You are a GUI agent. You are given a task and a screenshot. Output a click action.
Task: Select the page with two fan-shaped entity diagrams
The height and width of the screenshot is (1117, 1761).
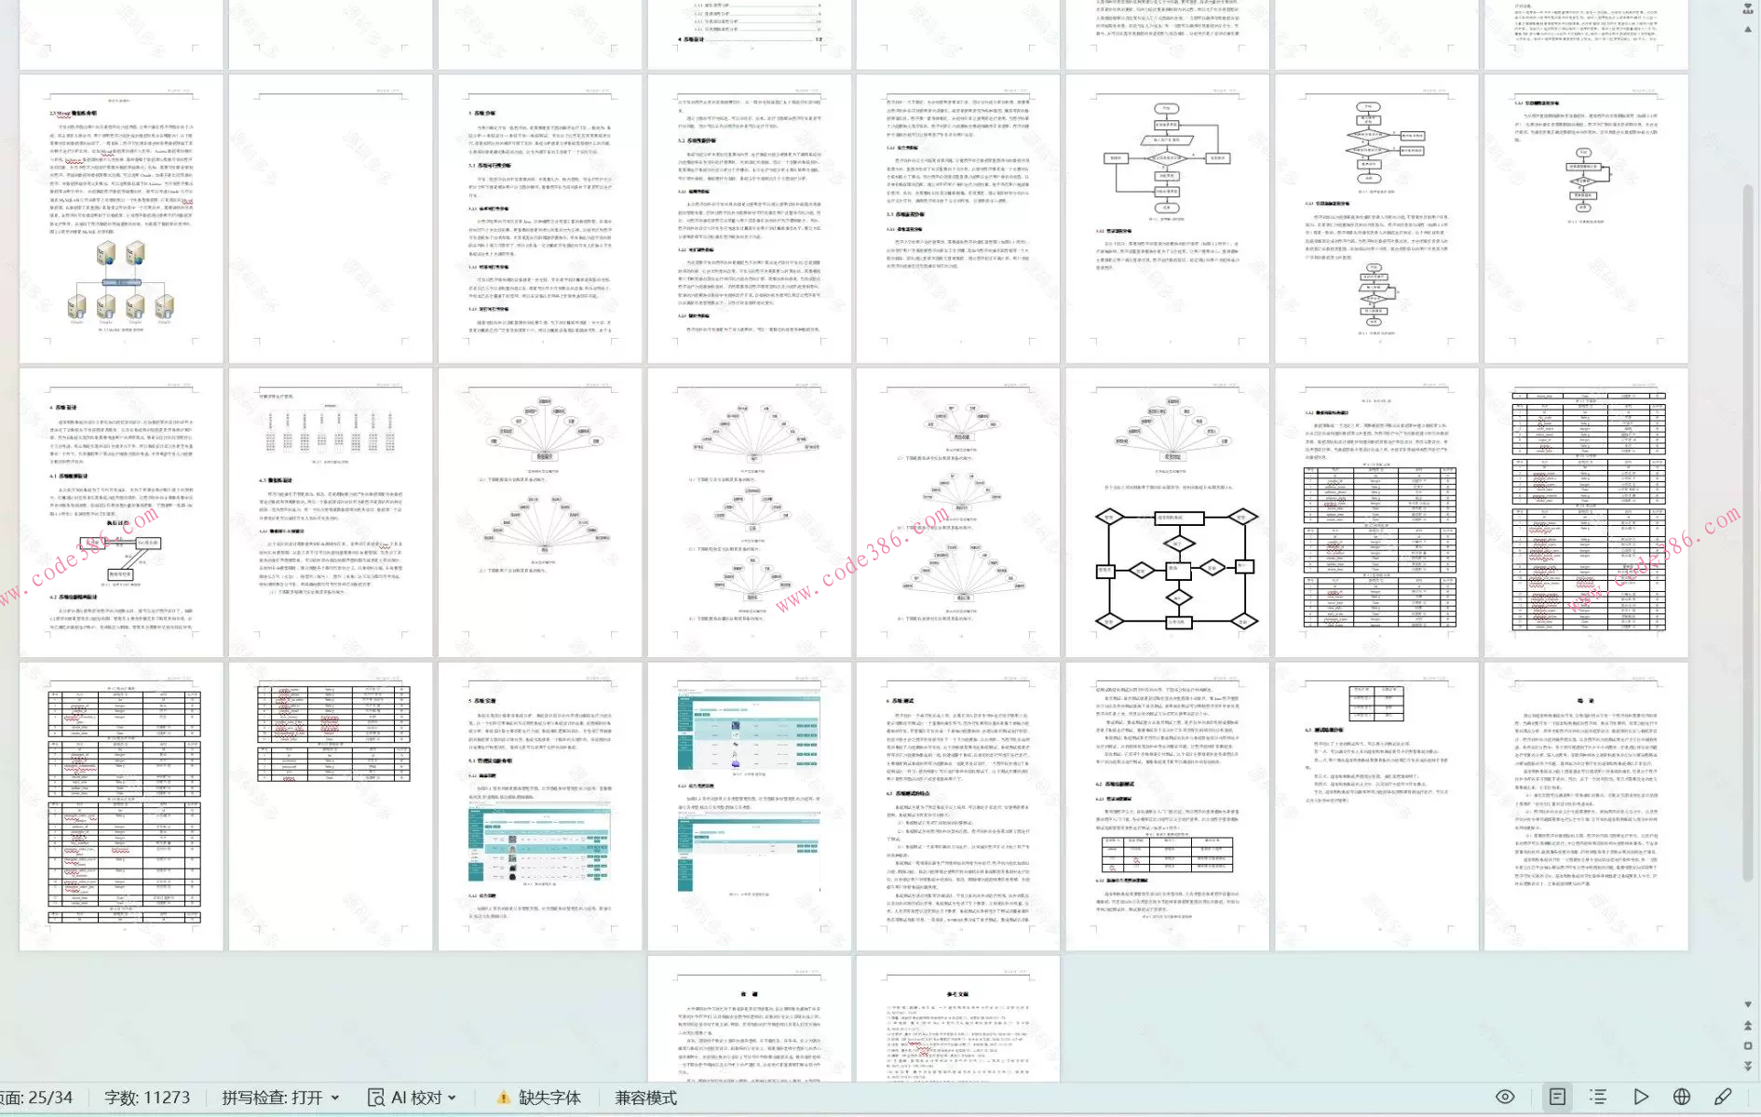coord(540,513)
